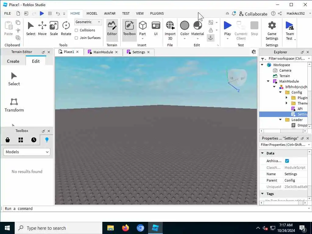Activate the Move tool

[x=42, y=29]
